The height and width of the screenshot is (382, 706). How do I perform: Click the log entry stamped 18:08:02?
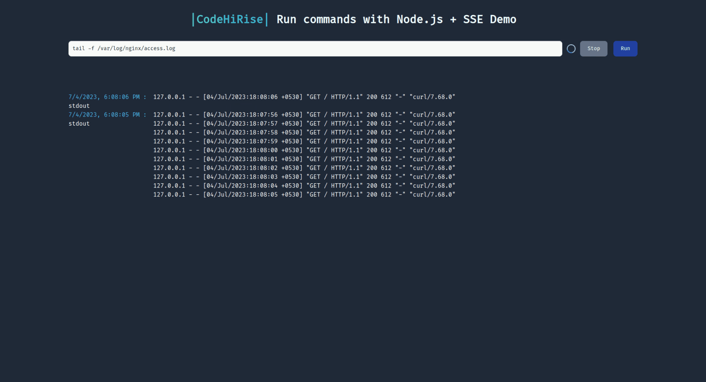[x=304, y=168]
